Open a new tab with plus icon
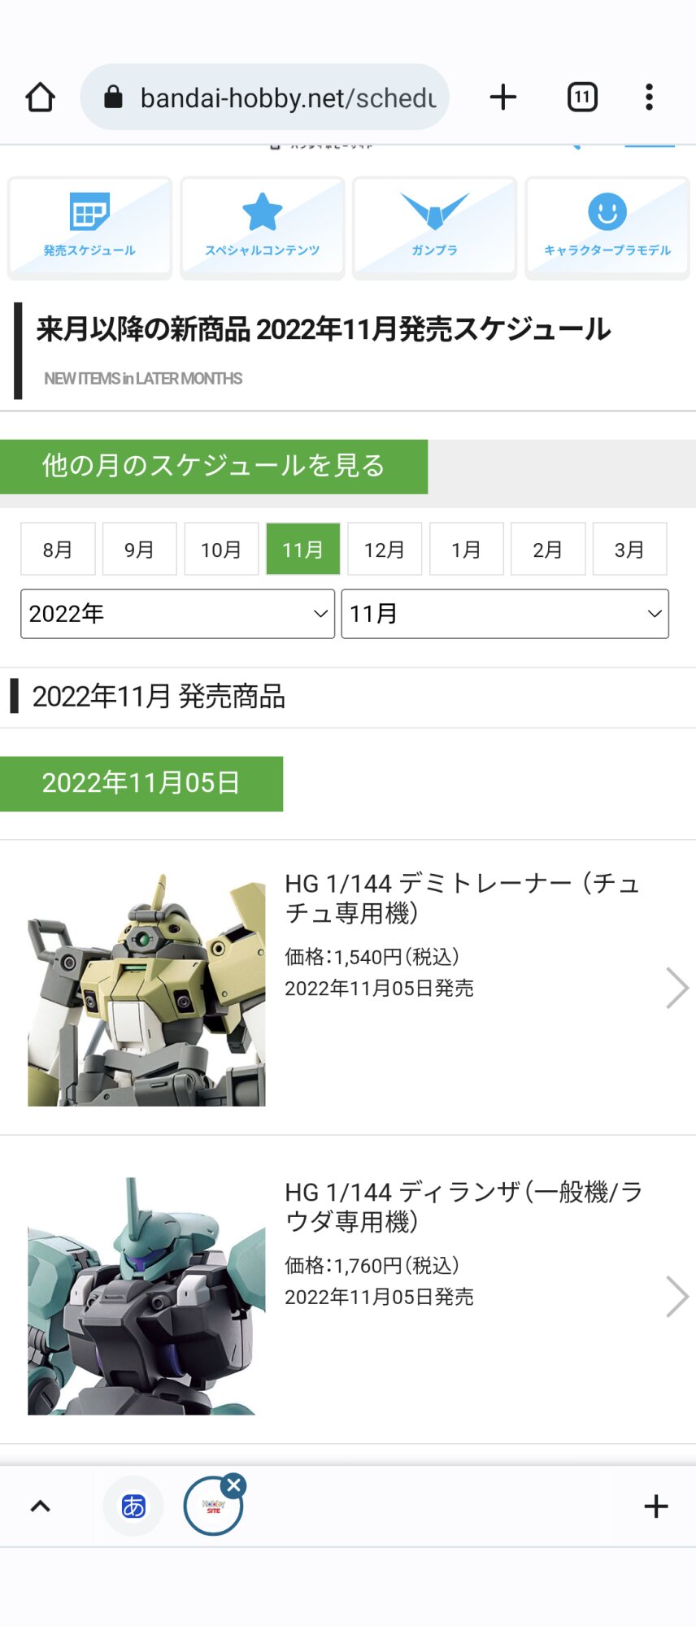Image resolution: width=696 pixels, height=1626 pixels. coord(503,98)
